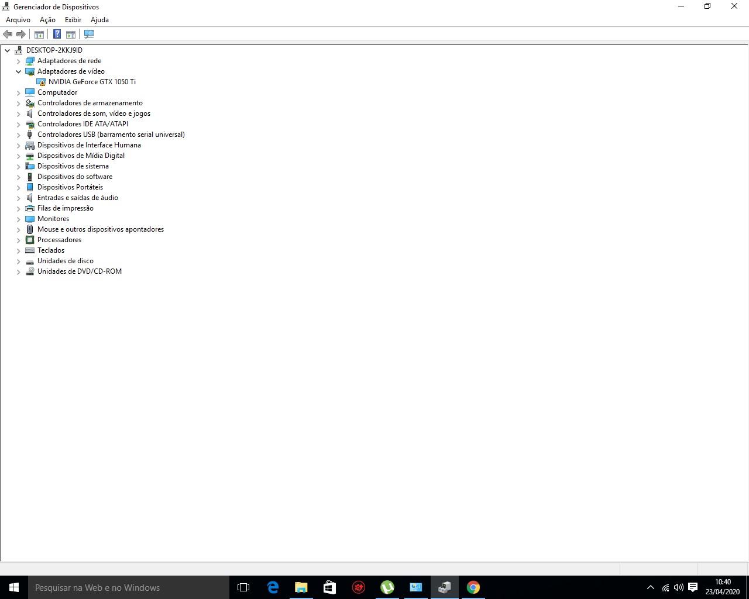
Task: Expand Controladores de armazenamento
Action: tap(18, 103)
